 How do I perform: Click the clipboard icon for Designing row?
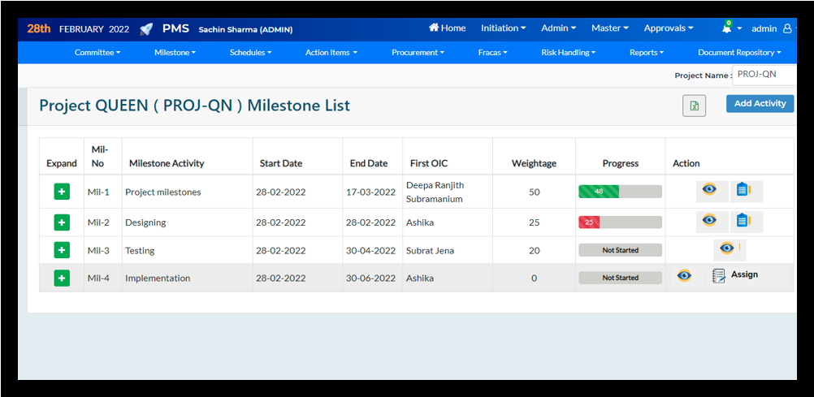(742, 221)
